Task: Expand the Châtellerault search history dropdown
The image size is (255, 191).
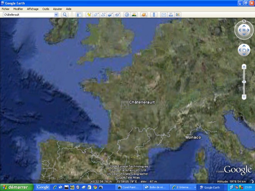Action: [56, 15]
